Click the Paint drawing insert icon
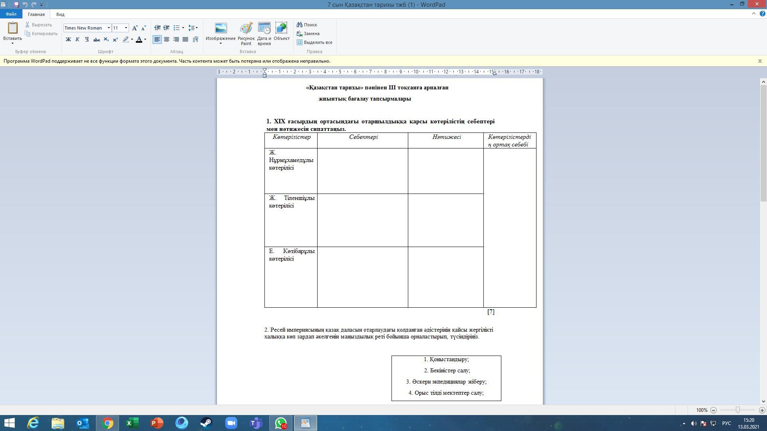This screenshot has height=431, width=767. click(246, 29)
